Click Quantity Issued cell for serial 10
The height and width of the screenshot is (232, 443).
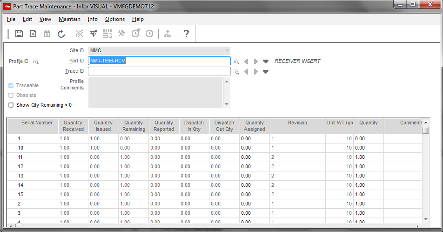pyautogui.click(x=103, y=148)
